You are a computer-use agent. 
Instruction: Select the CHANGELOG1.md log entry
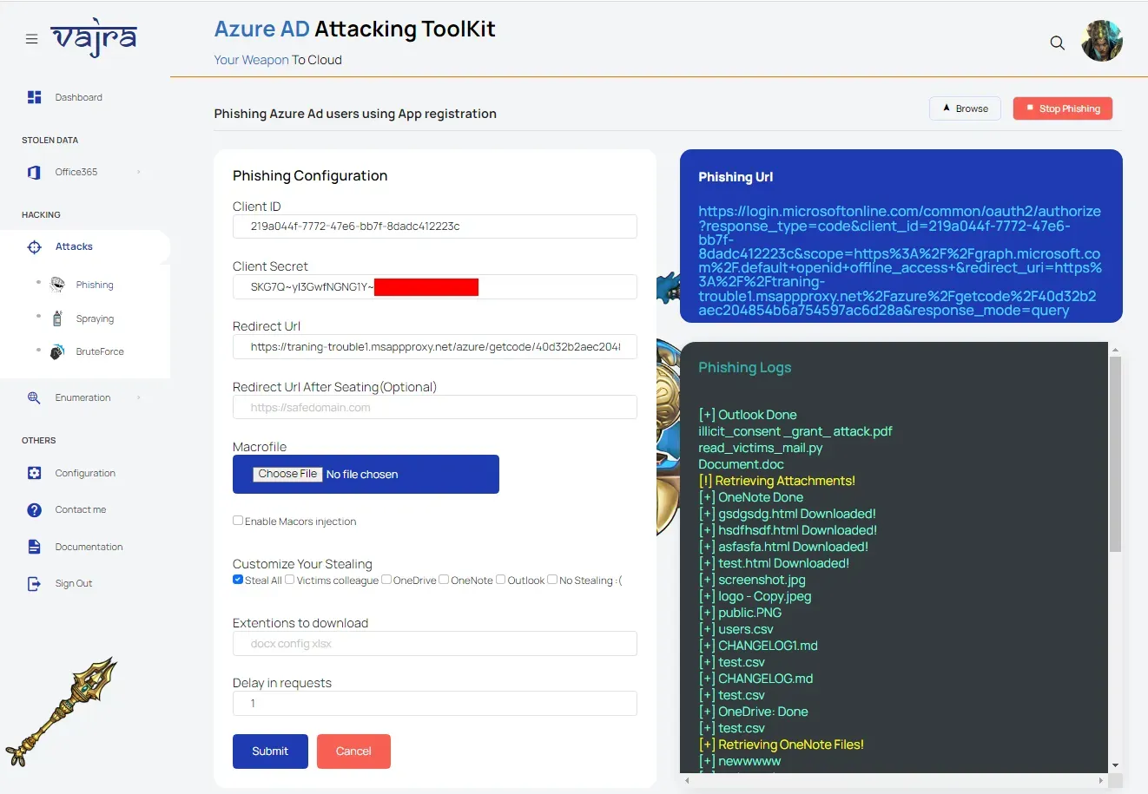tap(758, 646)
